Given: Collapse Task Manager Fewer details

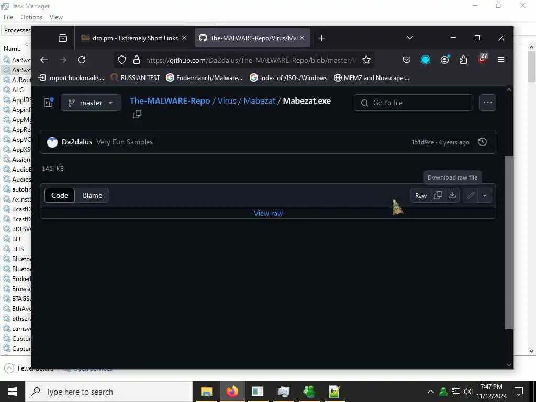Looking at the screenshot, I should point(29,368).
